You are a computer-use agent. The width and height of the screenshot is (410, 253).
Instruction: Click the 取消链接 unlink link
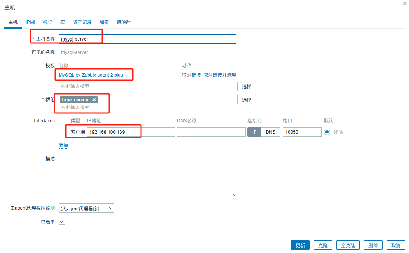tap(191, 75)
